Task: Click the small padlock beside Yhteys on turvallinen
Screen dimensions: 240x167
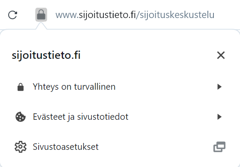Action: [21, 87]
